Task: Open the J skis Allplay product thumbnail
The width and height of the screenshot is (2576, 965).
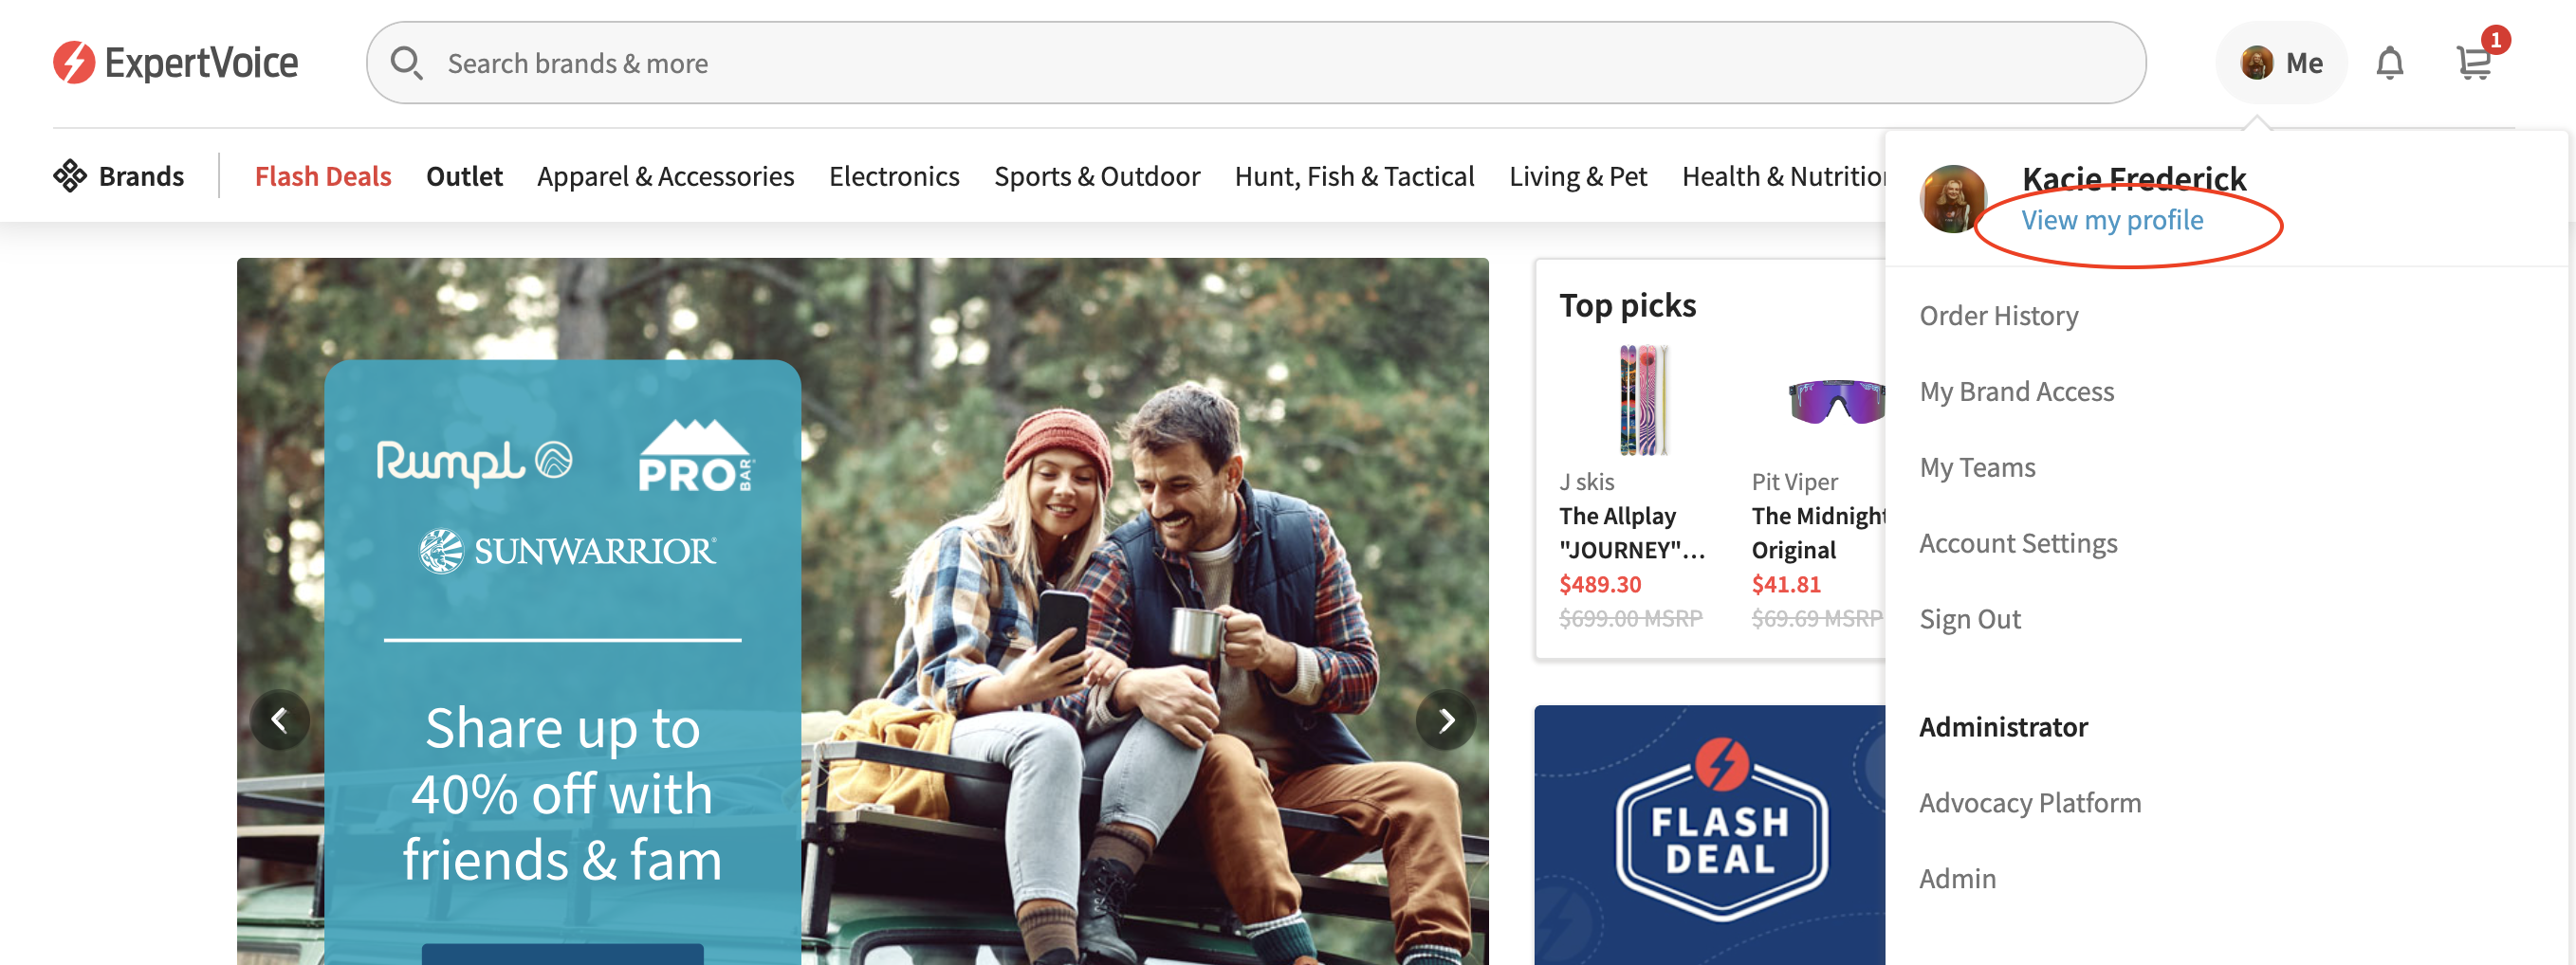Action: (x=1643, y=401)
